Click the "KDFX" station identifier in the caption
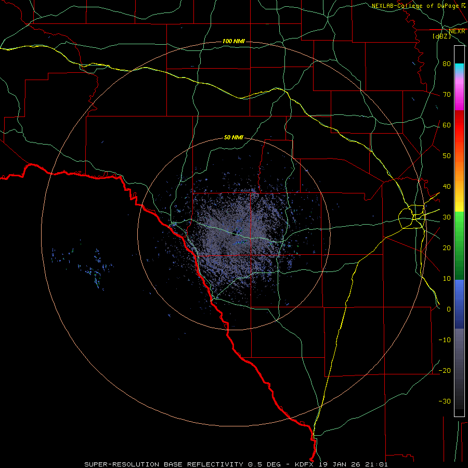468x468 pixels. 305,464
